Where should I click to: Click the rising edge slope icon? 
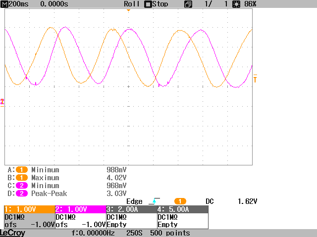click(154, 201)
